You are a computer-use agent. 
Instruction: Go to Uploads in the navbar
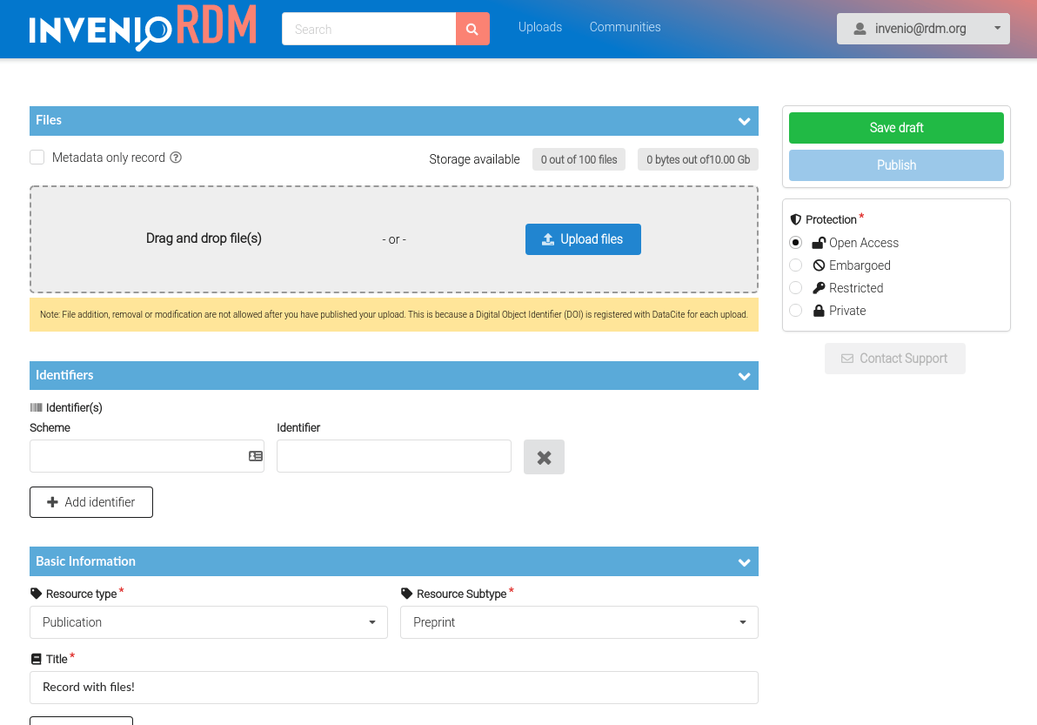coord(540,27)
